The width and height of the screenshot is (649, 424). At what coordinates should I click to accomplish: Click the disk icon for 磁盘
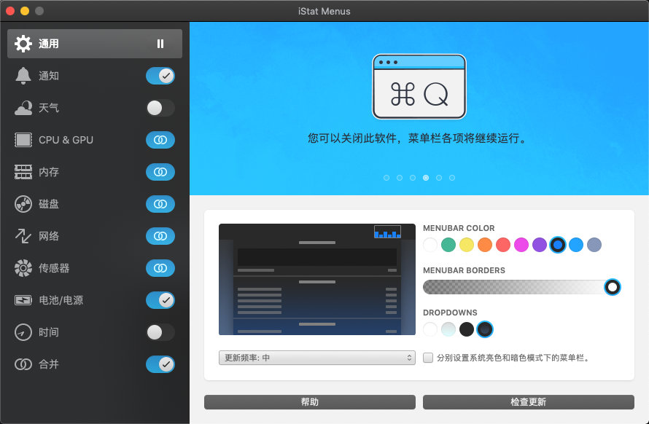[23, 204]
